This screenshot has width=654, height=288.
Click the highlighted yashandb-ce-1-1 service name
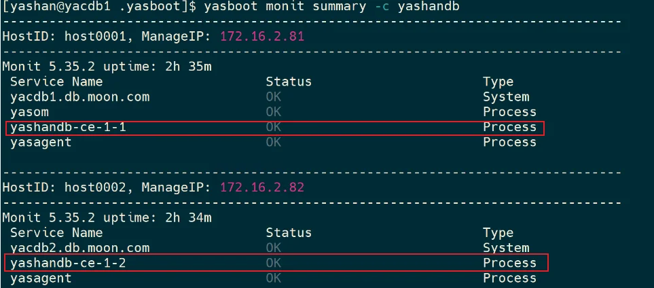coord(68,127)
